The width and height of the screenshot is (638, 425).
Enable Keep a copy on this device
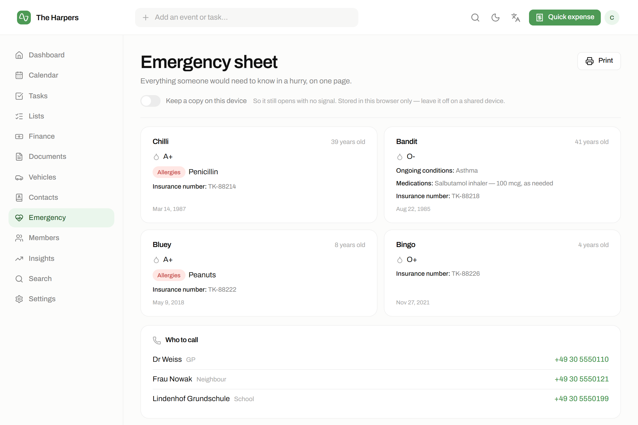(150, 101)
